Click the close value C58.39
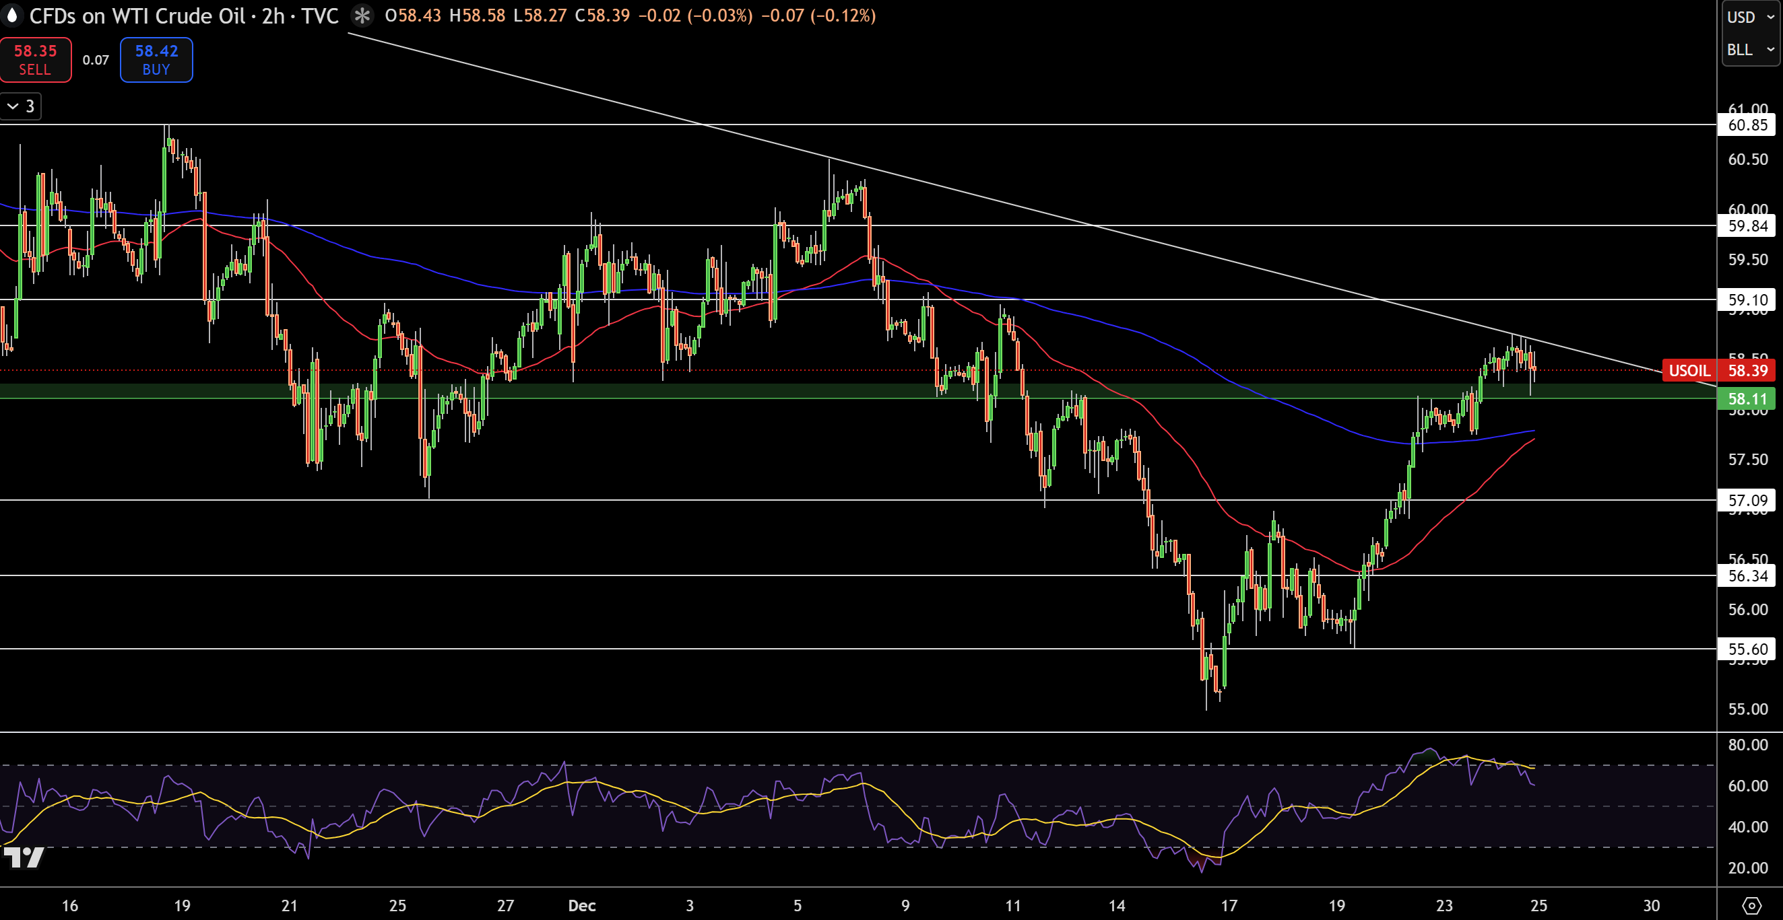This screenshot has width=1783, height=920. pyautogui.click(x=602, y=15)
